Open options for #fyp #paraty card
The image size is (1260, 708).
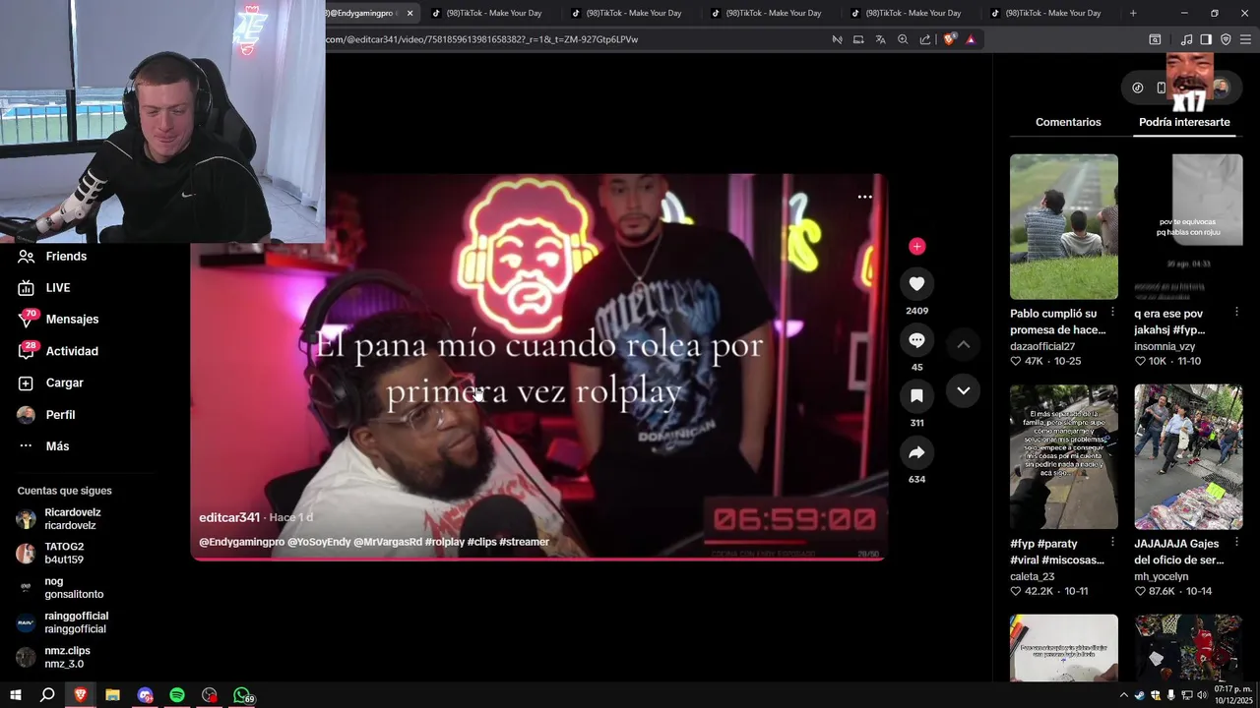click(x=1112, y=542)
